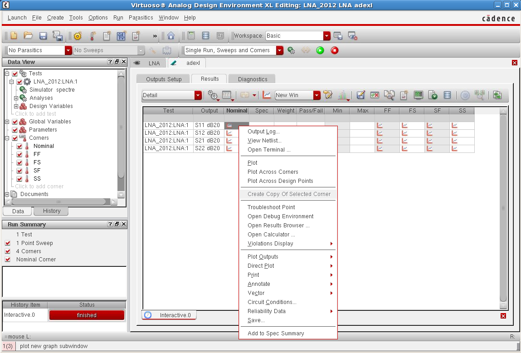Select Plot Across Corners from context menu
Viewport: 521px width, 353px height.
click(x=273, y=172)
